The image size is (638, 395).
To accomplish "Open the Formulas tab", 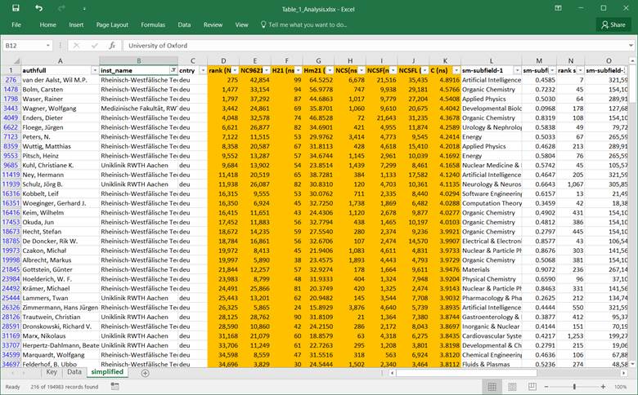I will [153, 24].
